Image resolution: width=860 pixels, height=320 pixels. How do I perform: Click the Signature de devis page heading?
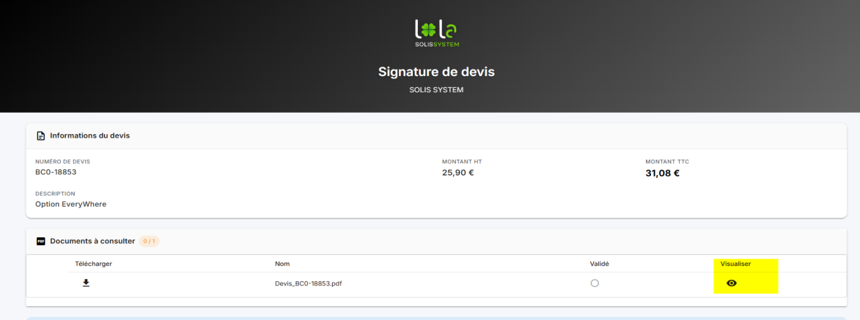coord(436,72)
